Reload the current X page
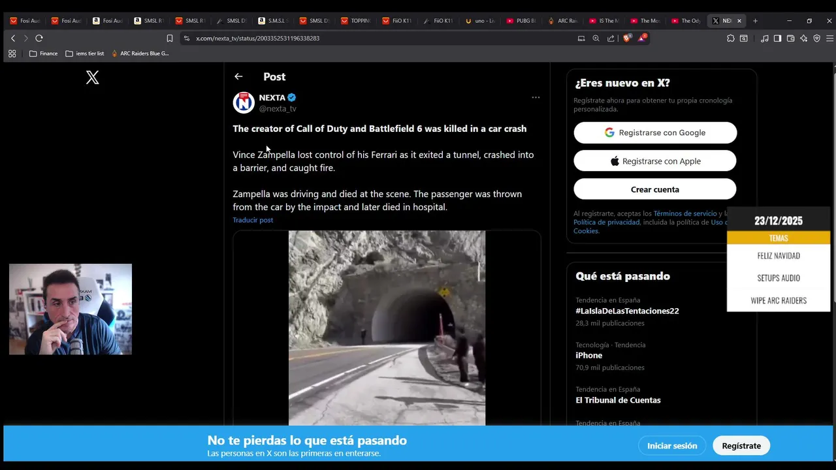 [x=39, y=39]
